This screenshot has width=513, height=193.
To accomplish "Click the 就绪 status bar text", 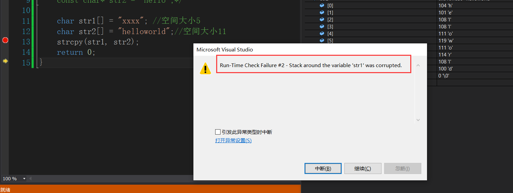I will click(5, 190).
